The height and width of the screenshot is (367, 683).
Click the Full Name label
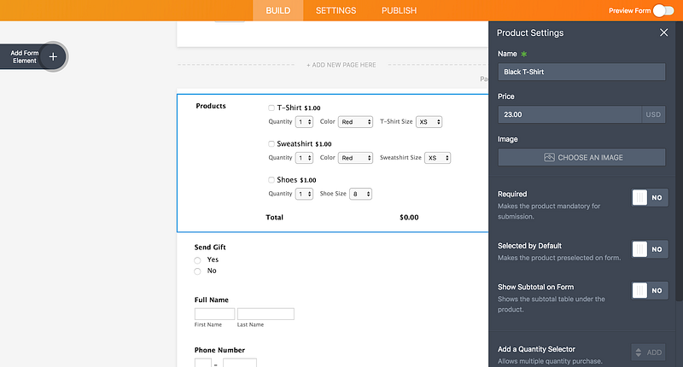pos(211,300)
